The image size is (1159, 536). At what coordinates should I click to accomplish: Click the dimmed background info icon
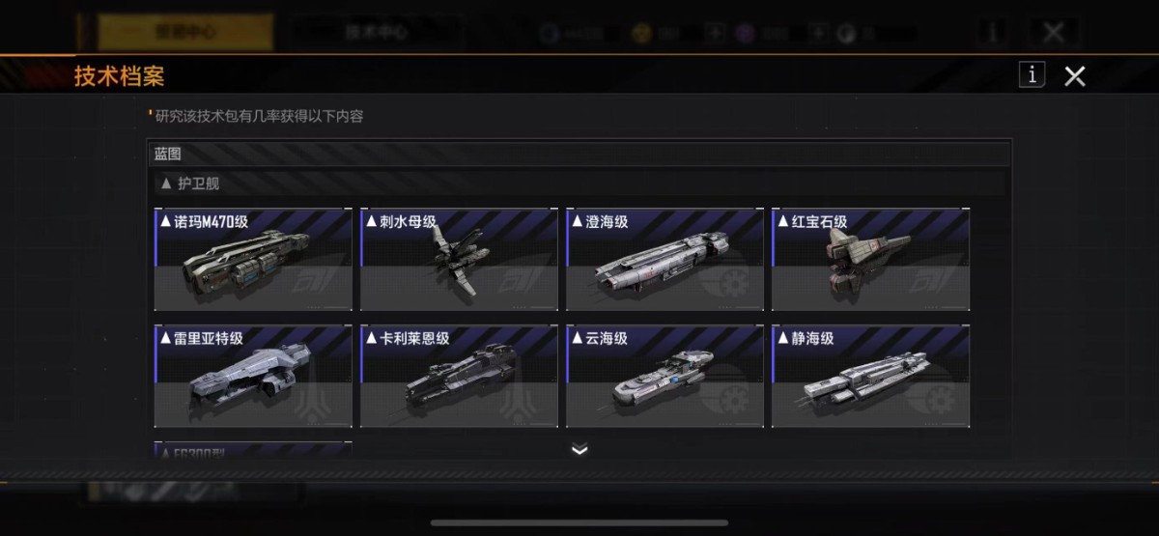tap(992, 32)
